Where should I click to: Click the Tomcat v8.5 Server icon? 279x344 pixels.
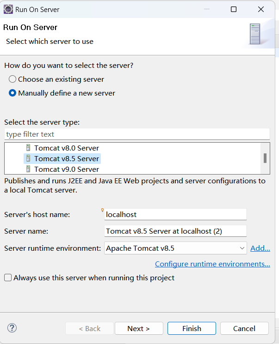coord(28,158)
